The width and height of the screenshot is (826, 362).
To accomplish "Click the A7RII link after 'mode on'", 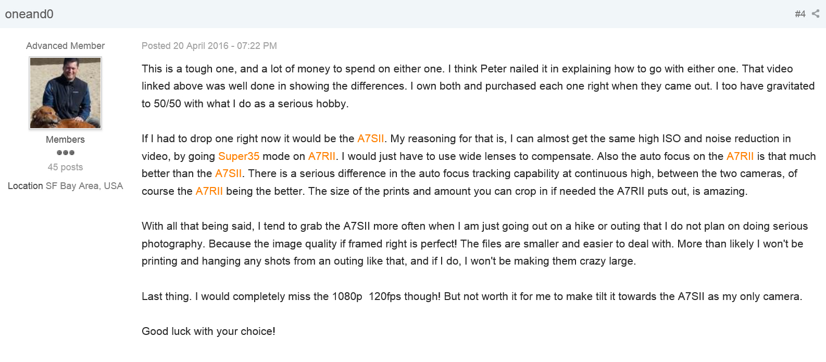I will coord(321,156).
